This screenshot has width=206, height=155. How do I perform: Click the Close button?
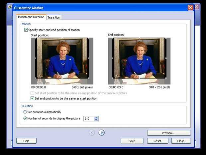[181, 141]
